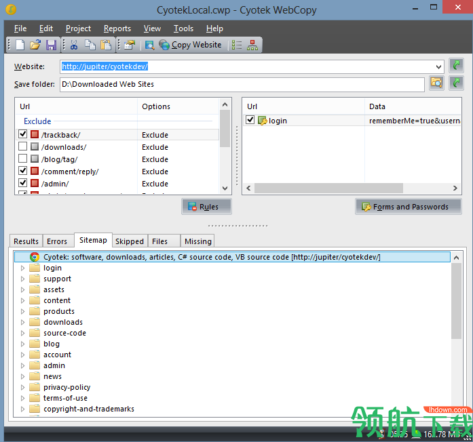
Task: Open the Help menu
Action: (214, 28)
